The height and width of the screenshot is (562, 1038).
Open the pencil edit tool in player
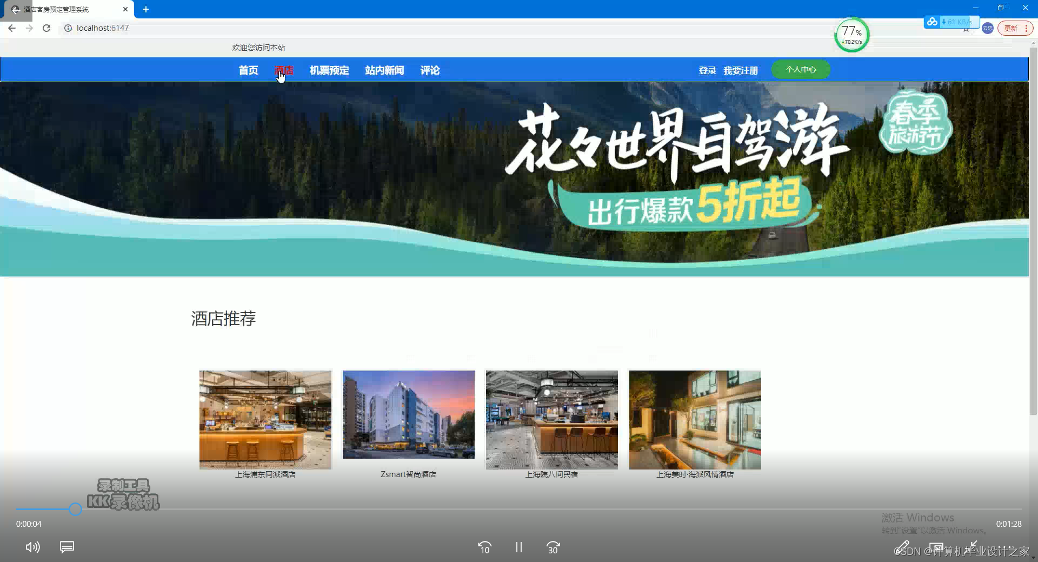(x=902, y=547)
